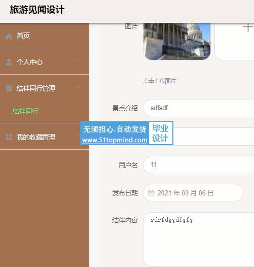Expand 个人中心 with its chevron arrow
The image size is (254, 267).
pyautogui.click(x=78, y=60)
